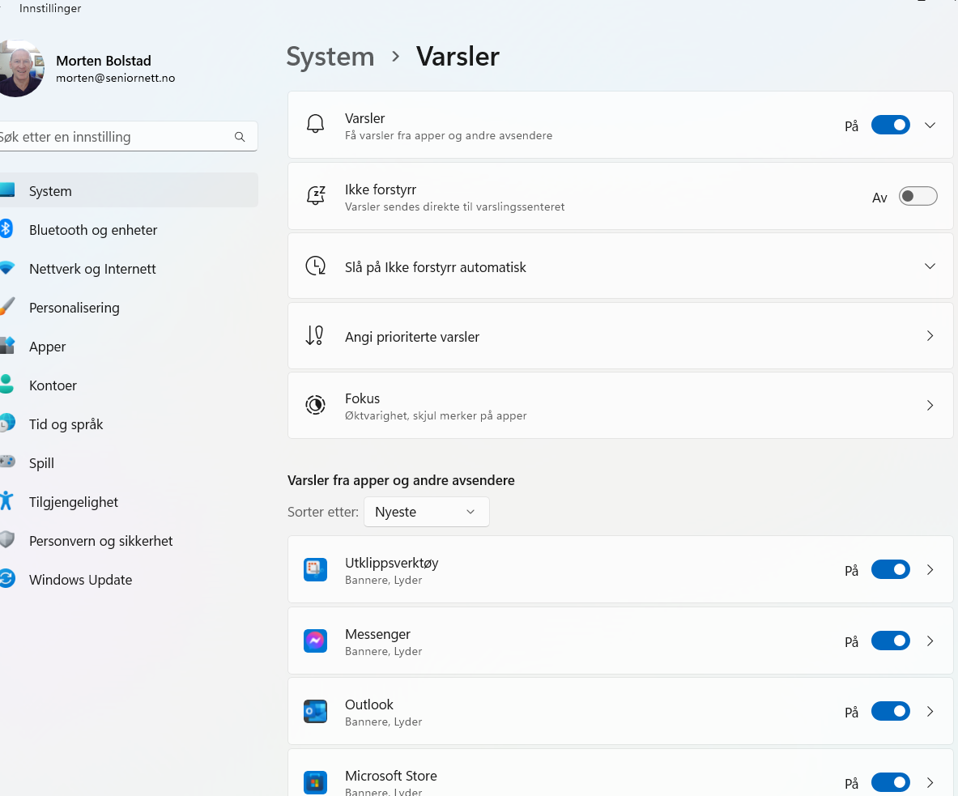Open the Sorter etter Nyeste dropdown
The width and height of the screenshot is (958, 796).
426,512
